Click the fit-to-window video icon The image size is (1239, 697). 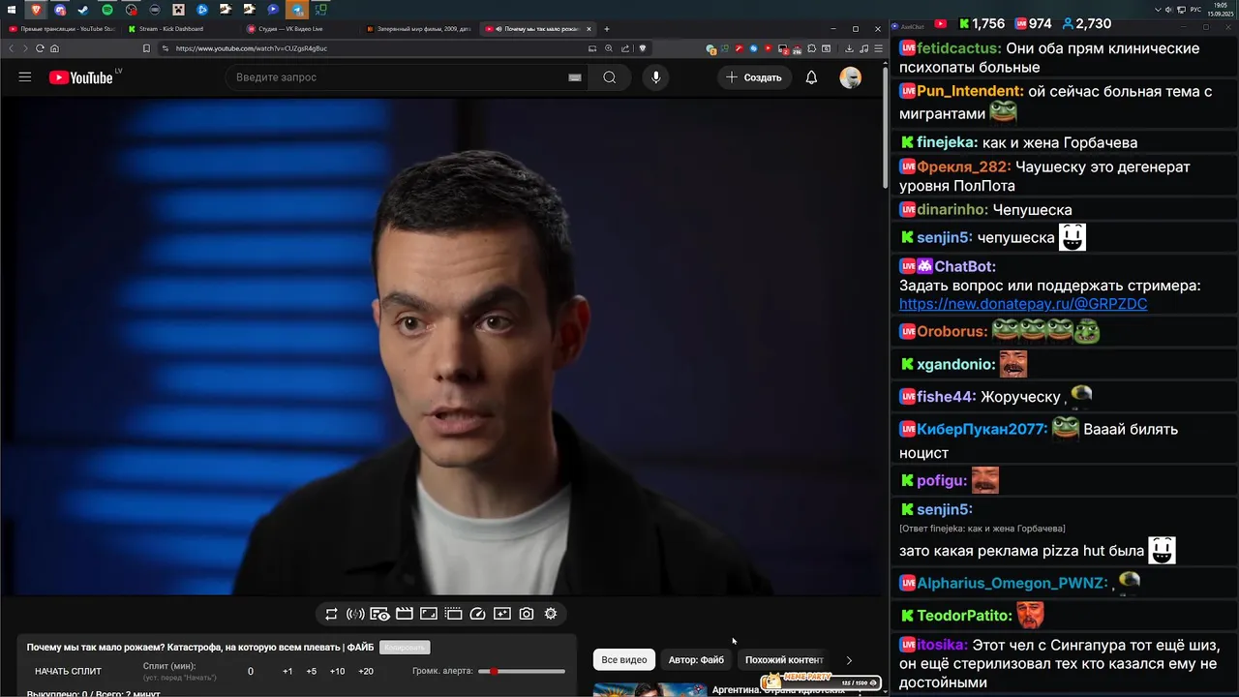click(x=429, y=614)
